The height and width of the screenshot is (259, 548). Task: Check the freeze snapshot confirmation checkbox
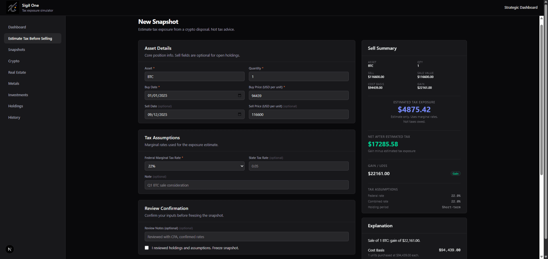click(x=147, y=248)
